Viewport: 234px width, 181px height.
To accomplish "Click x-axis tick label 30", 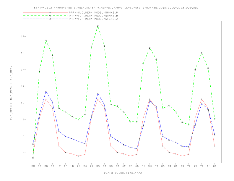I will click(x=98, y=166).
